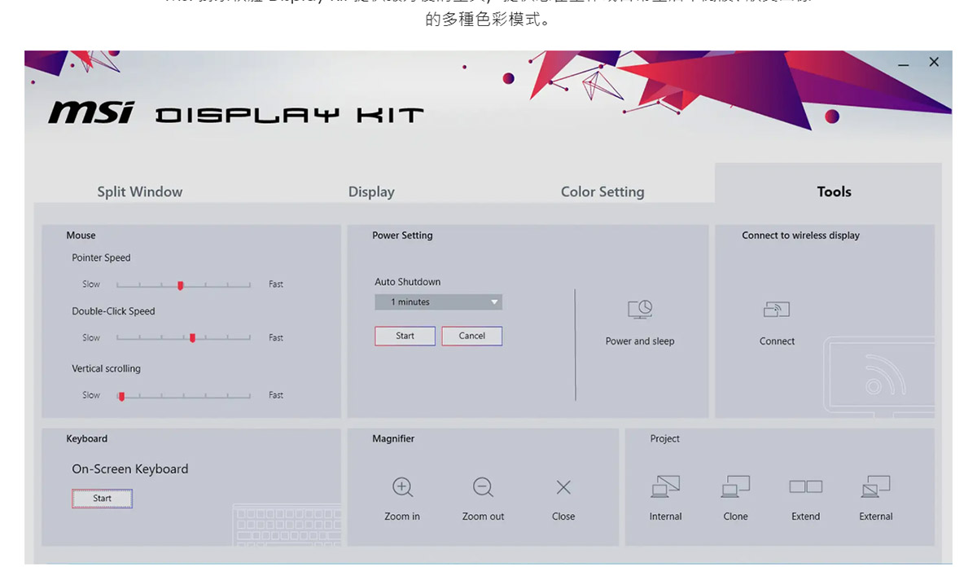Open the Display tab
This screenshot has width=977, height=585.
[371, 191]
